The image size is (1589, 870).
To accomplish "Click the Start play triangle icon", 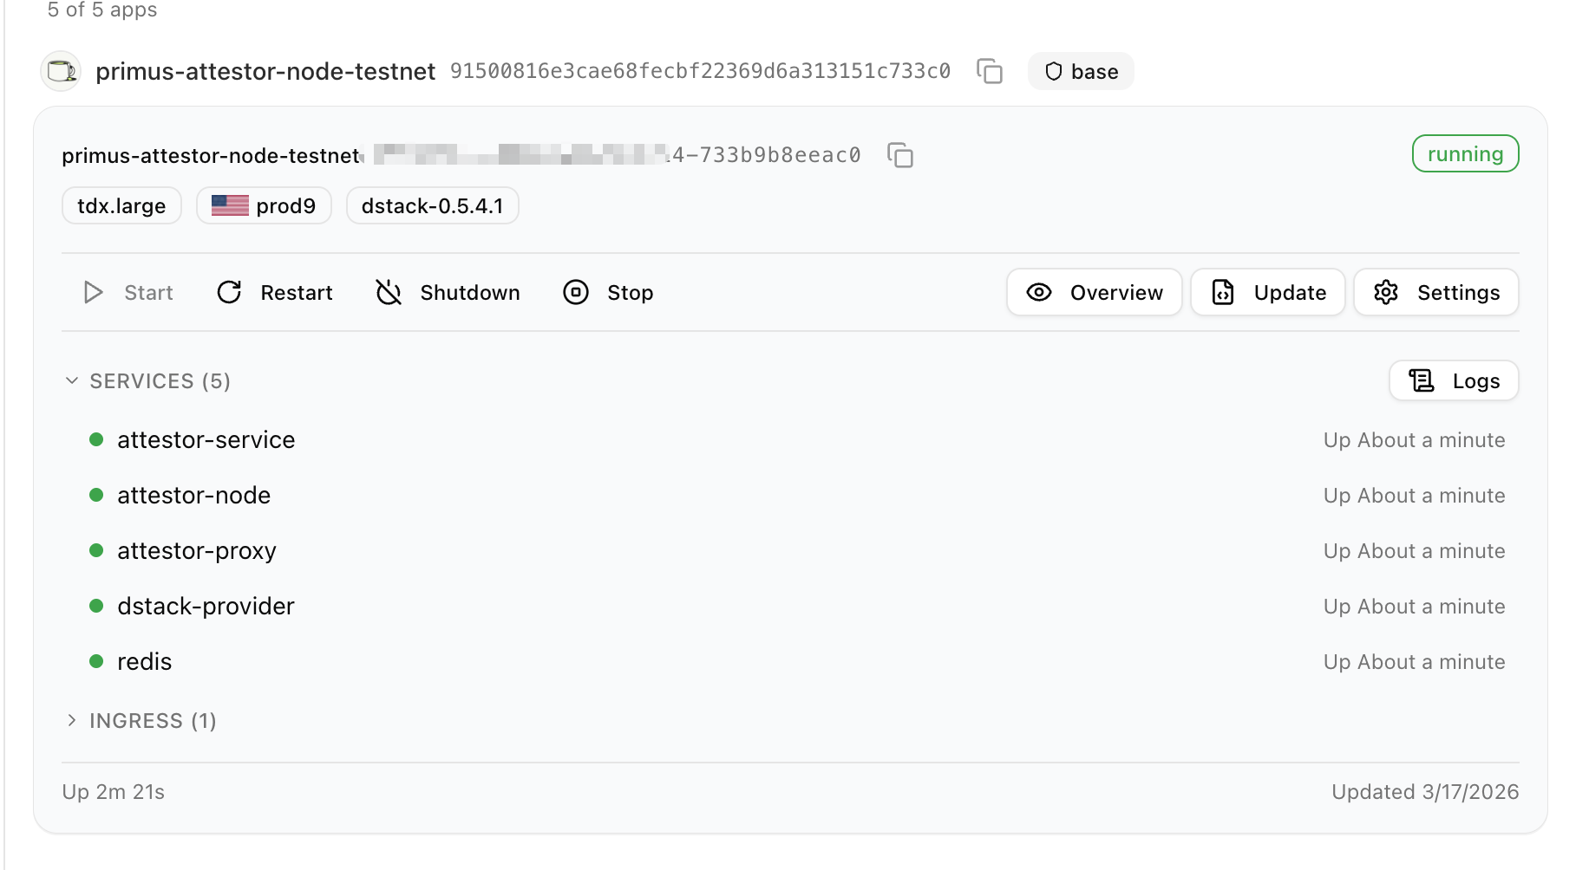I will (x=93, y=293).
